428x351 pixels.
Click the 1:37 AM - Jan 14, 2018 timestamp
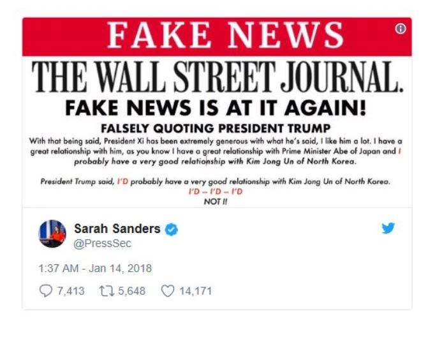tap(95, 268)
